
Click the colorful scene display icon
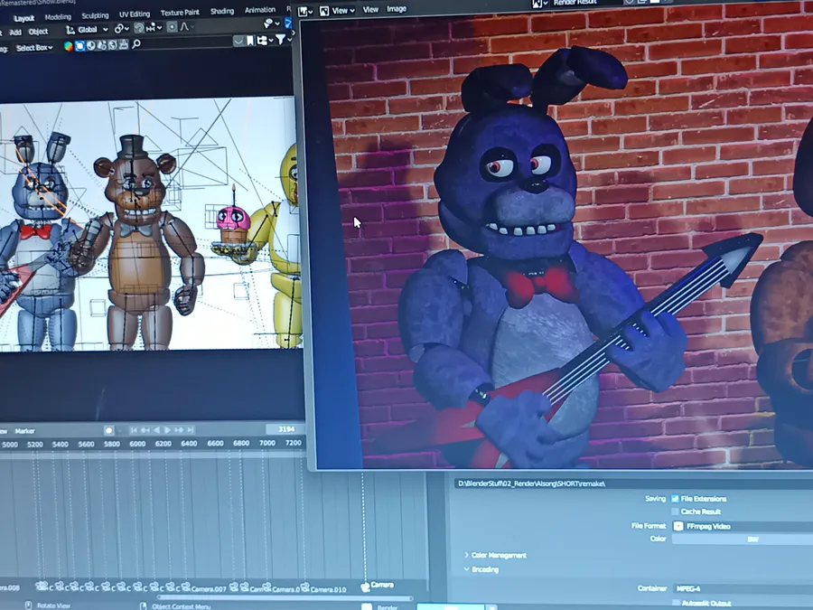(68, 46)
